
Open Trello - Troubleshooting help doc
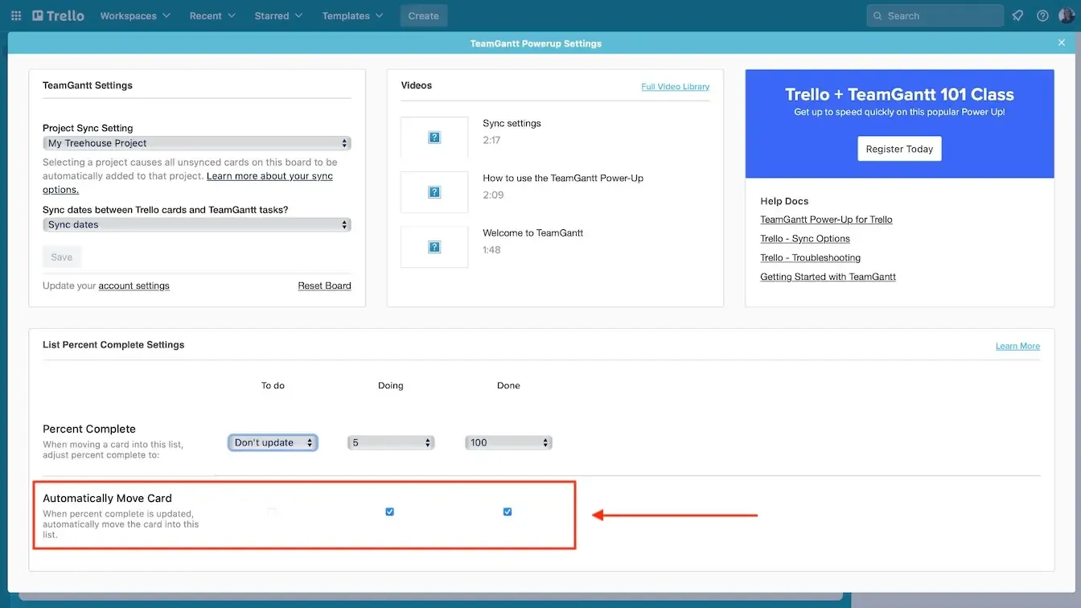point(811,258)
